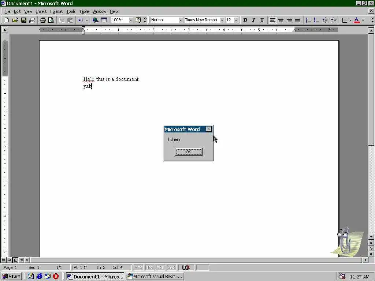Toggle justify alignment button
The height and width of the screenshot is (281, 375).
pos(298,20)
